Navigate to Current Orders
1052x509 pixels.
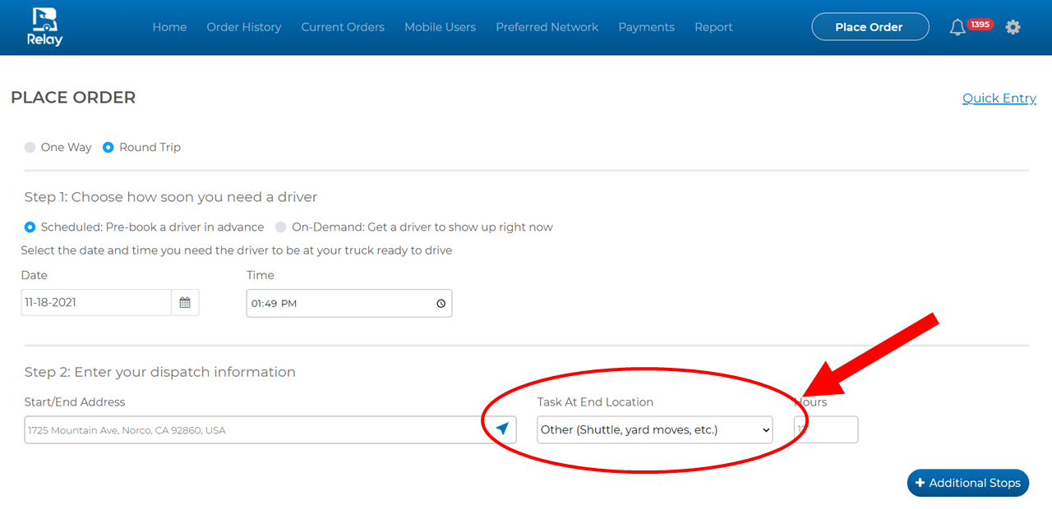(x=343, y=27)
